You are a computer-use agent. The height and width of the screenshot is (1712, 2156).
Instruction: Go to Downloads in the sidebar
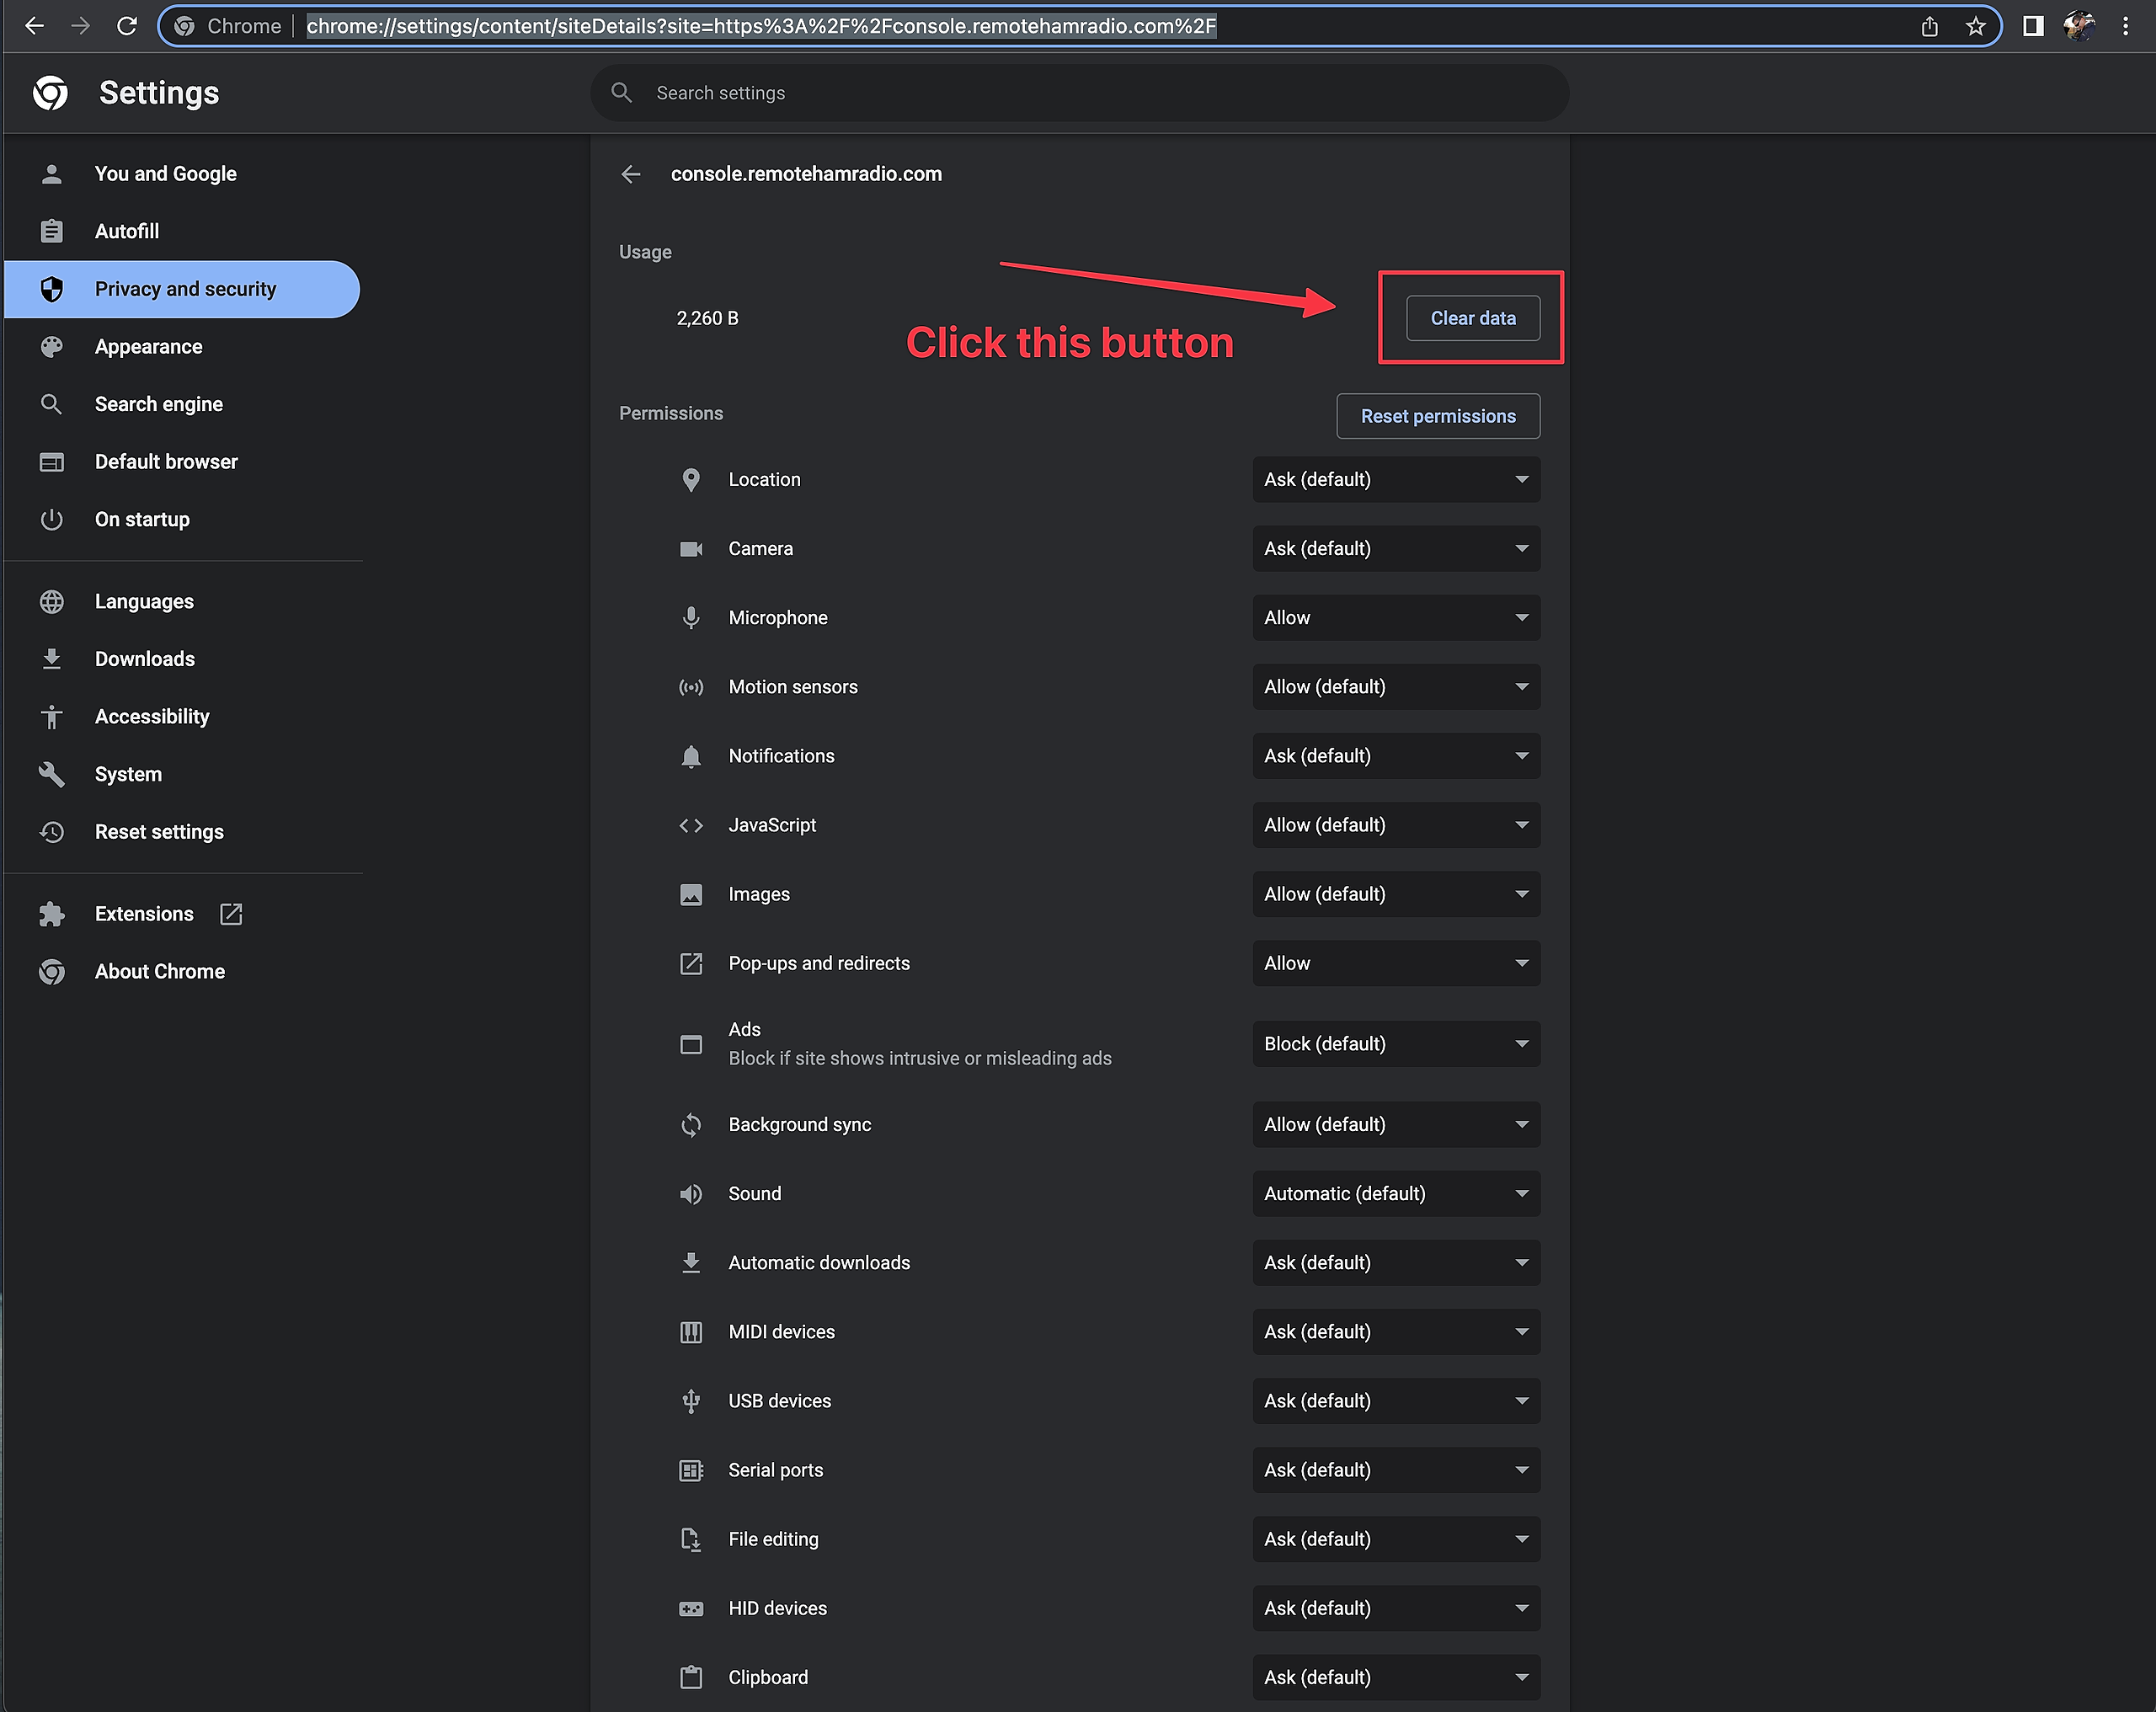(144, 659)
